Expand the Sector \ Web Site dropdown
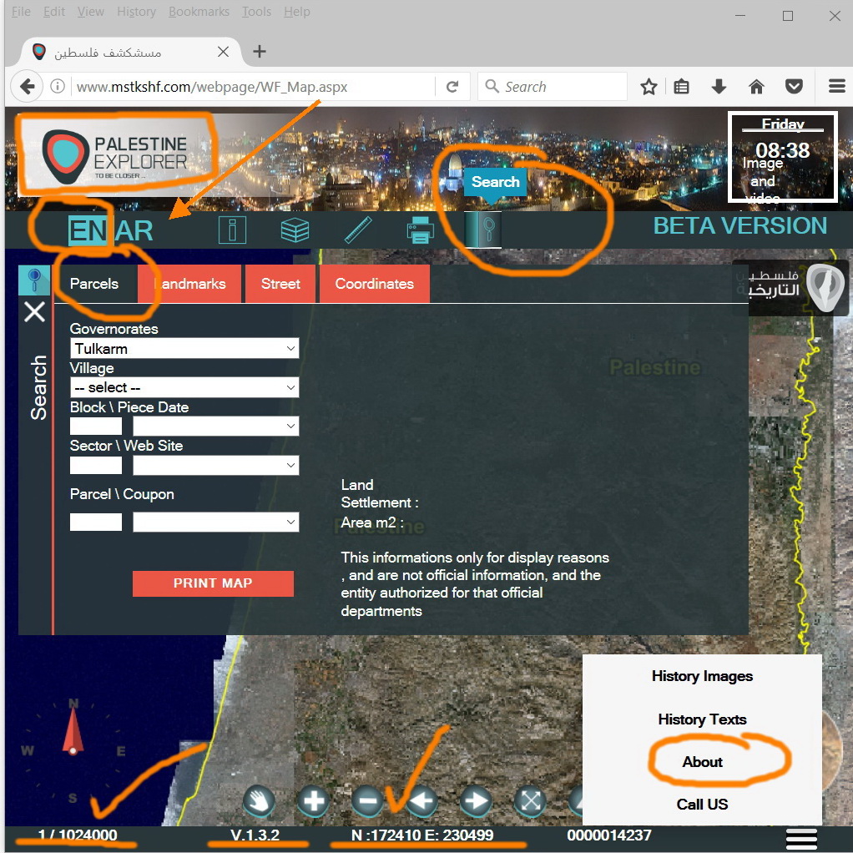The width and height of the screenshot is (853, 853). (216, 465)
